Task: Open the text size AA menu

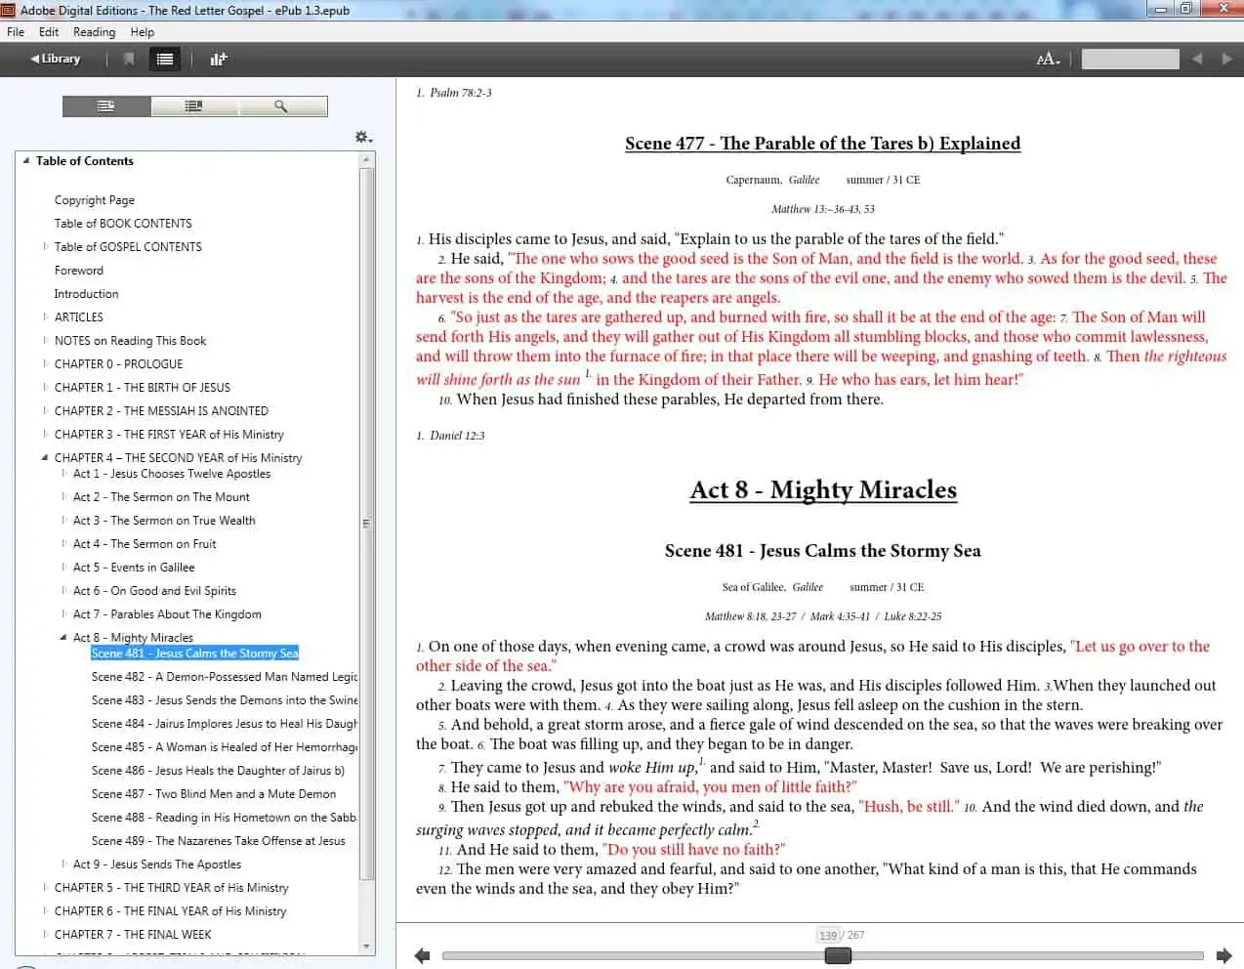Action: 1048,60
